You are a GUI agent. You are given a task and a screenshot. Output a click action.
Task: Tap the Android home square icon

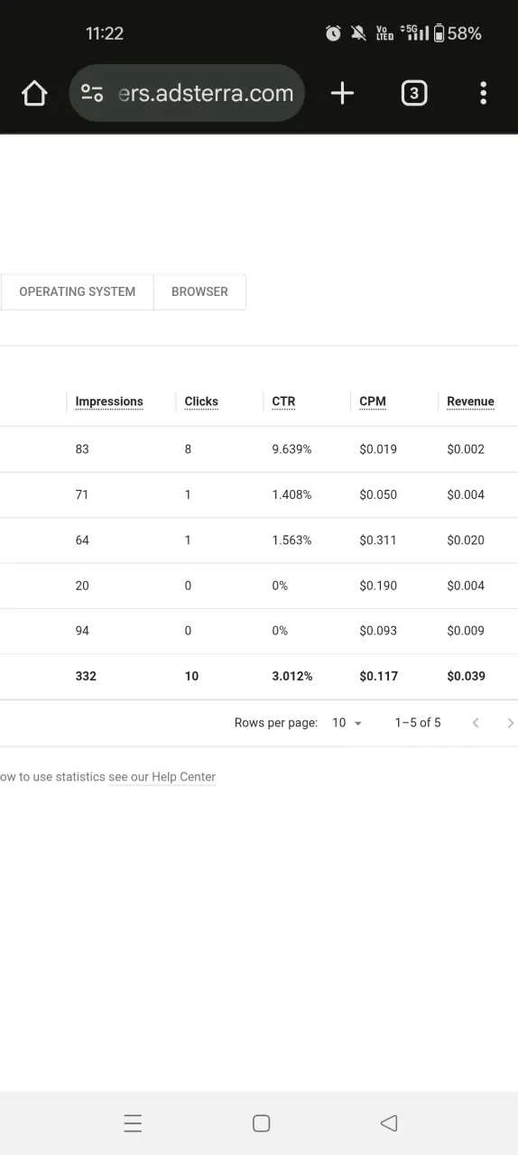[x=261, y=1123]
